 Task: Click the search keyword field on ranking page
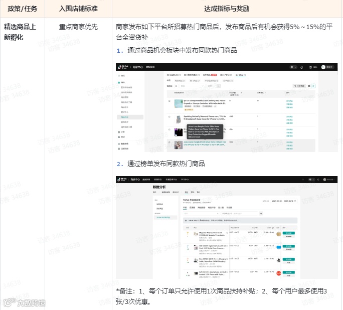240,213
